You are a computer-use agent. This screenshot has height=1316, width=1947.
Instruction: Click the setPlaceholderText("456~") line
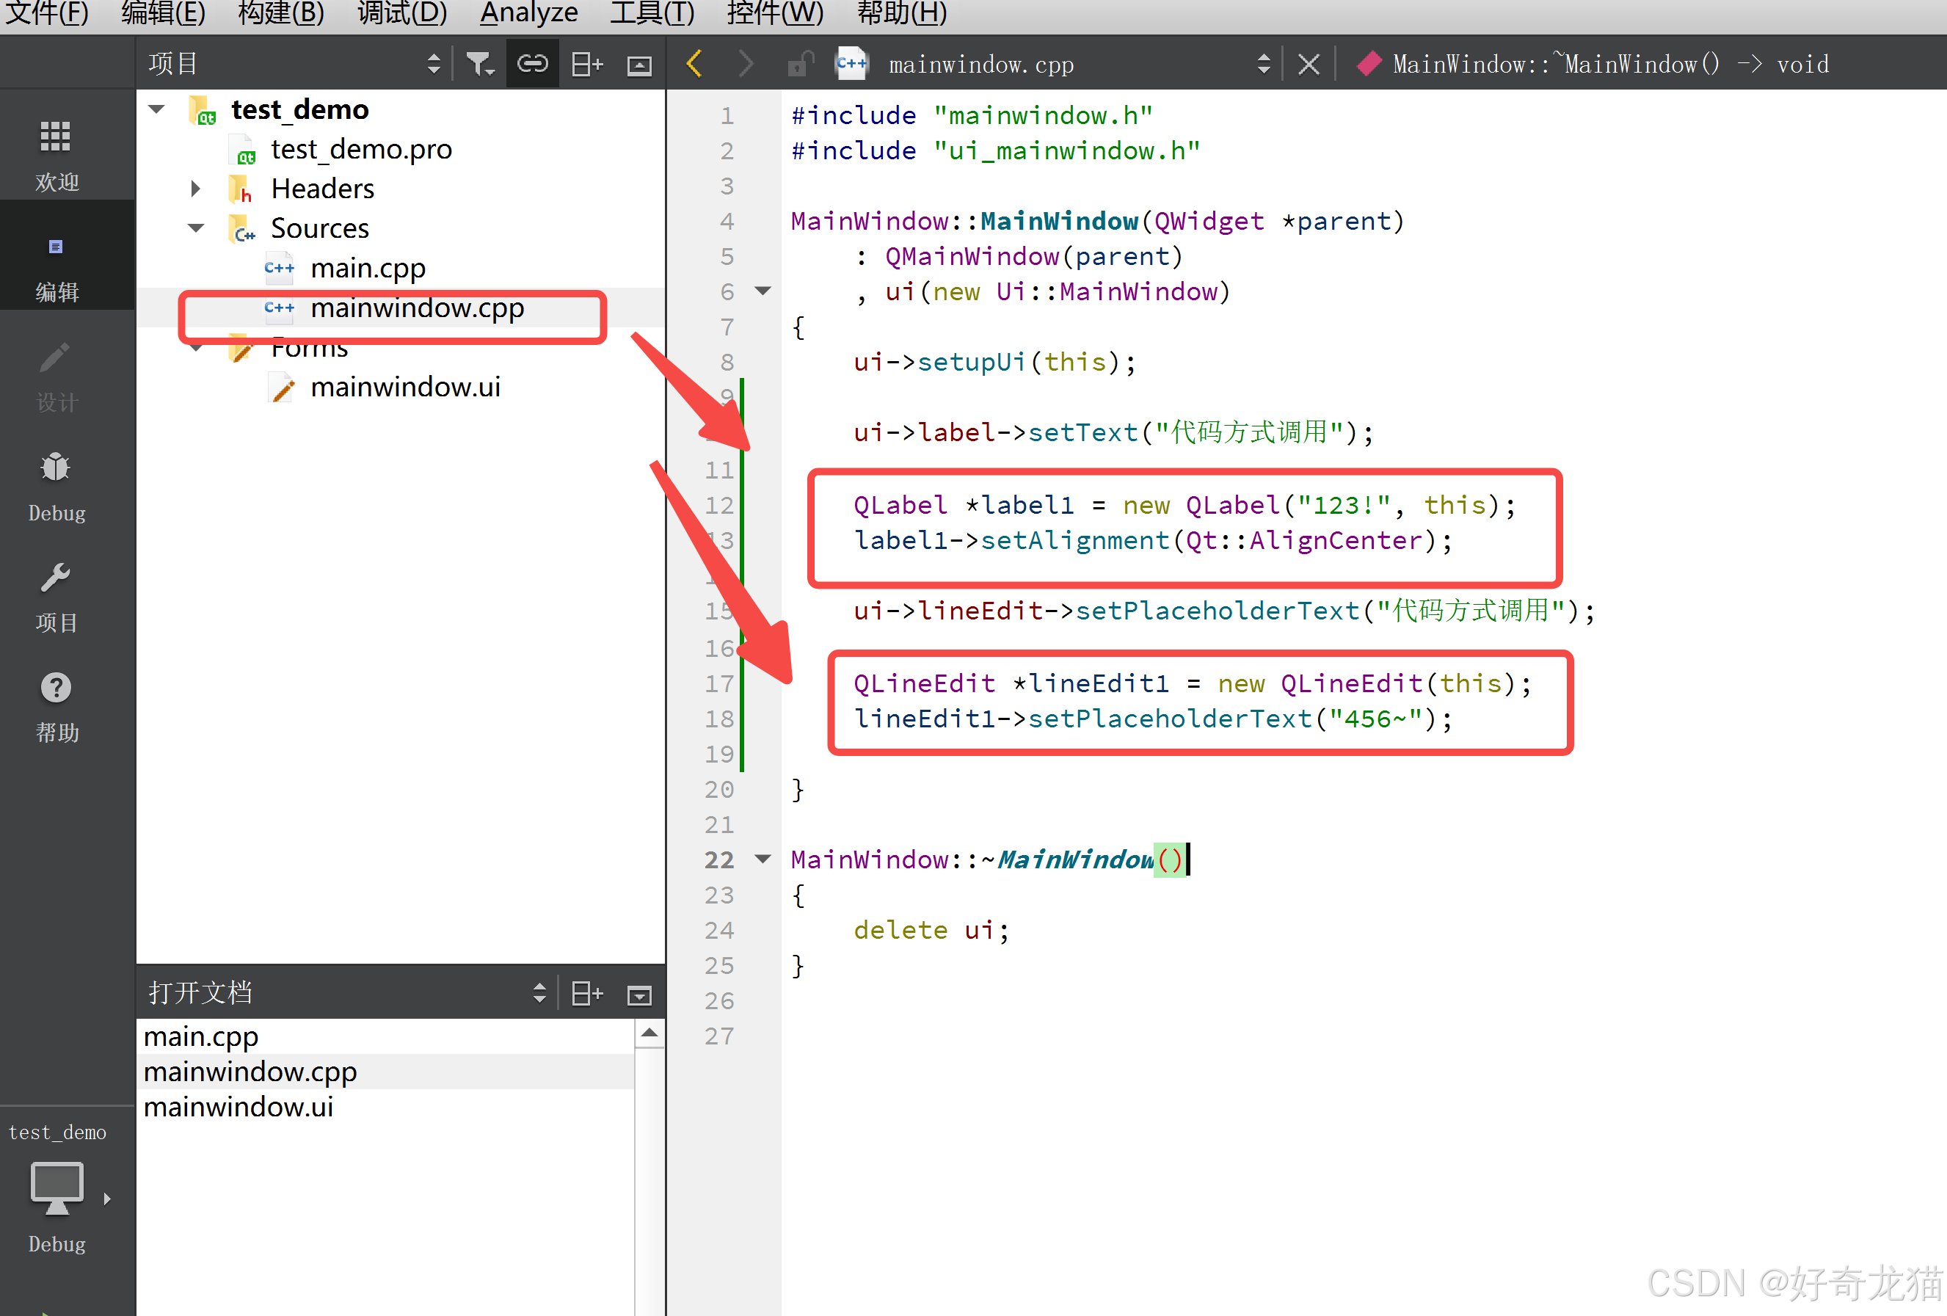coord(1153,719)
